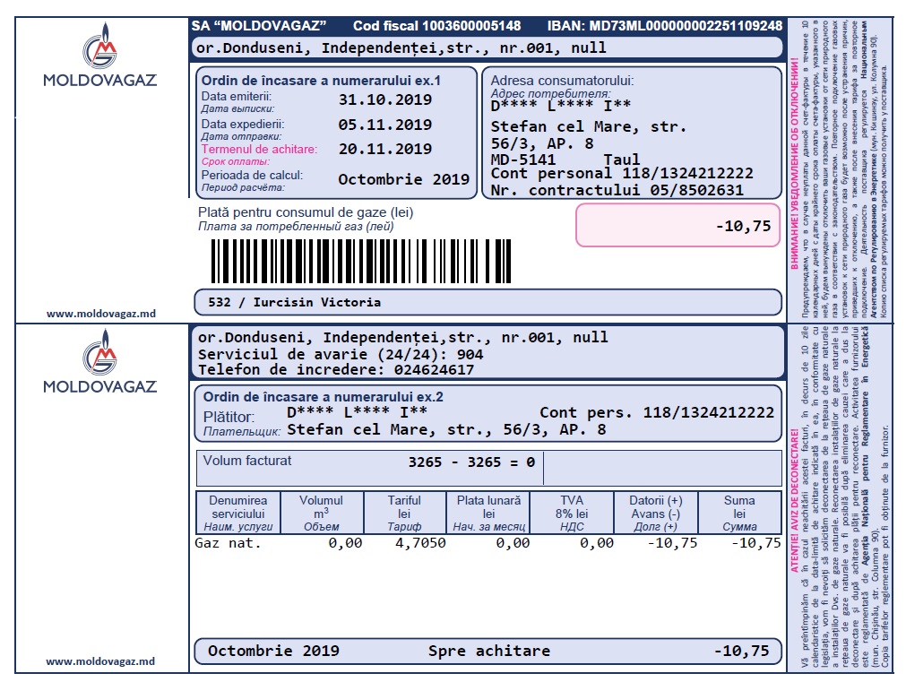Screen dimensions: 906x682
Task: Click the red Russian disconnection warning heading
Action: [x=794, y=164]
